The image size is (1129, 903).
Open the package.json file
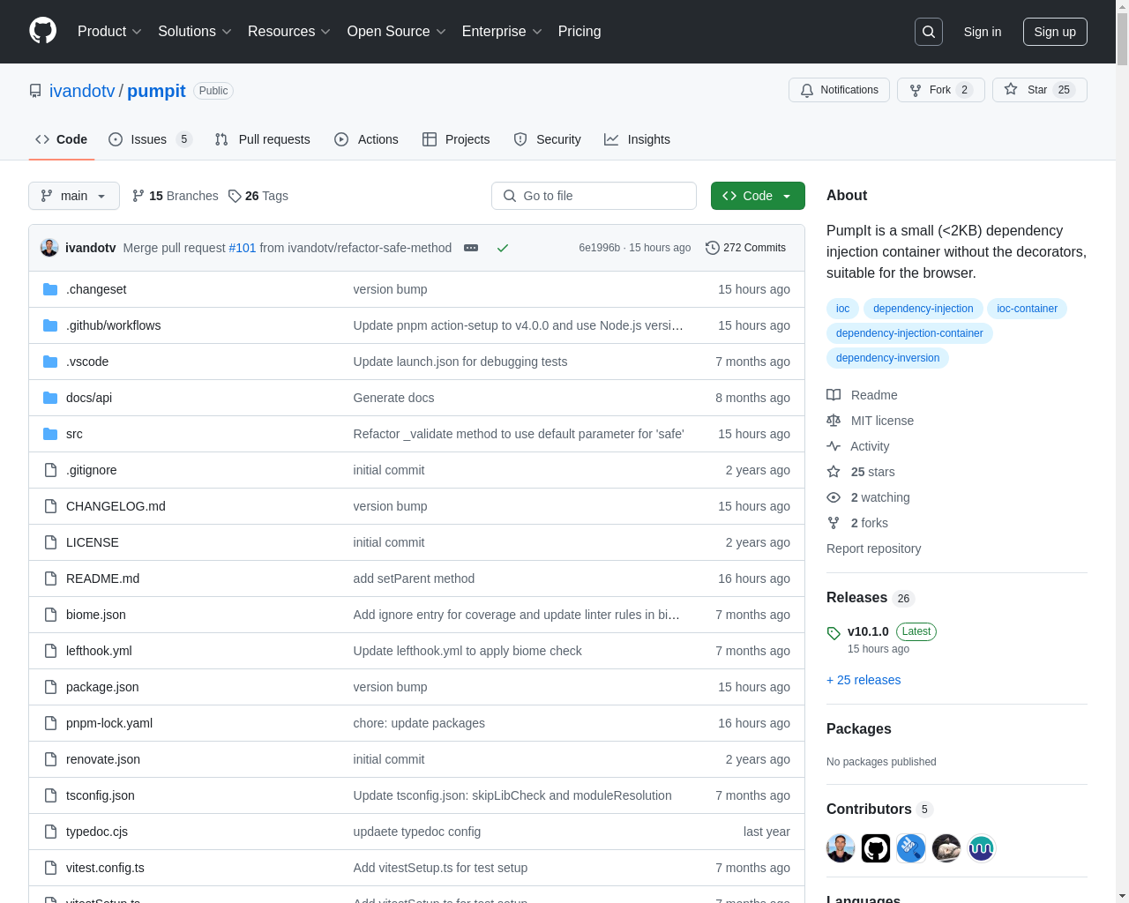coord(102,687)
